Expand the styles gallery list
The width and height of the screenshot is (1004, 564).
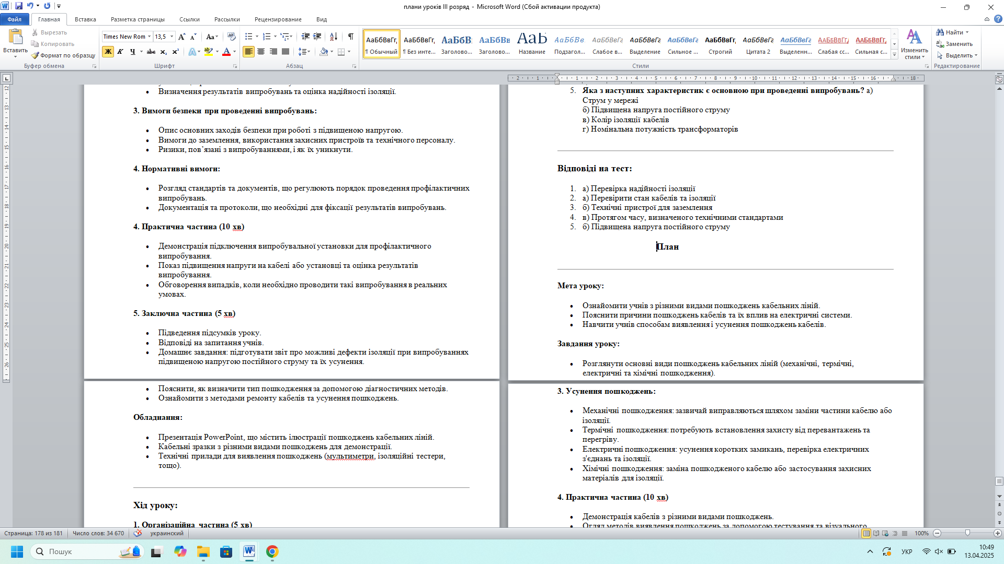click(895, 54)
